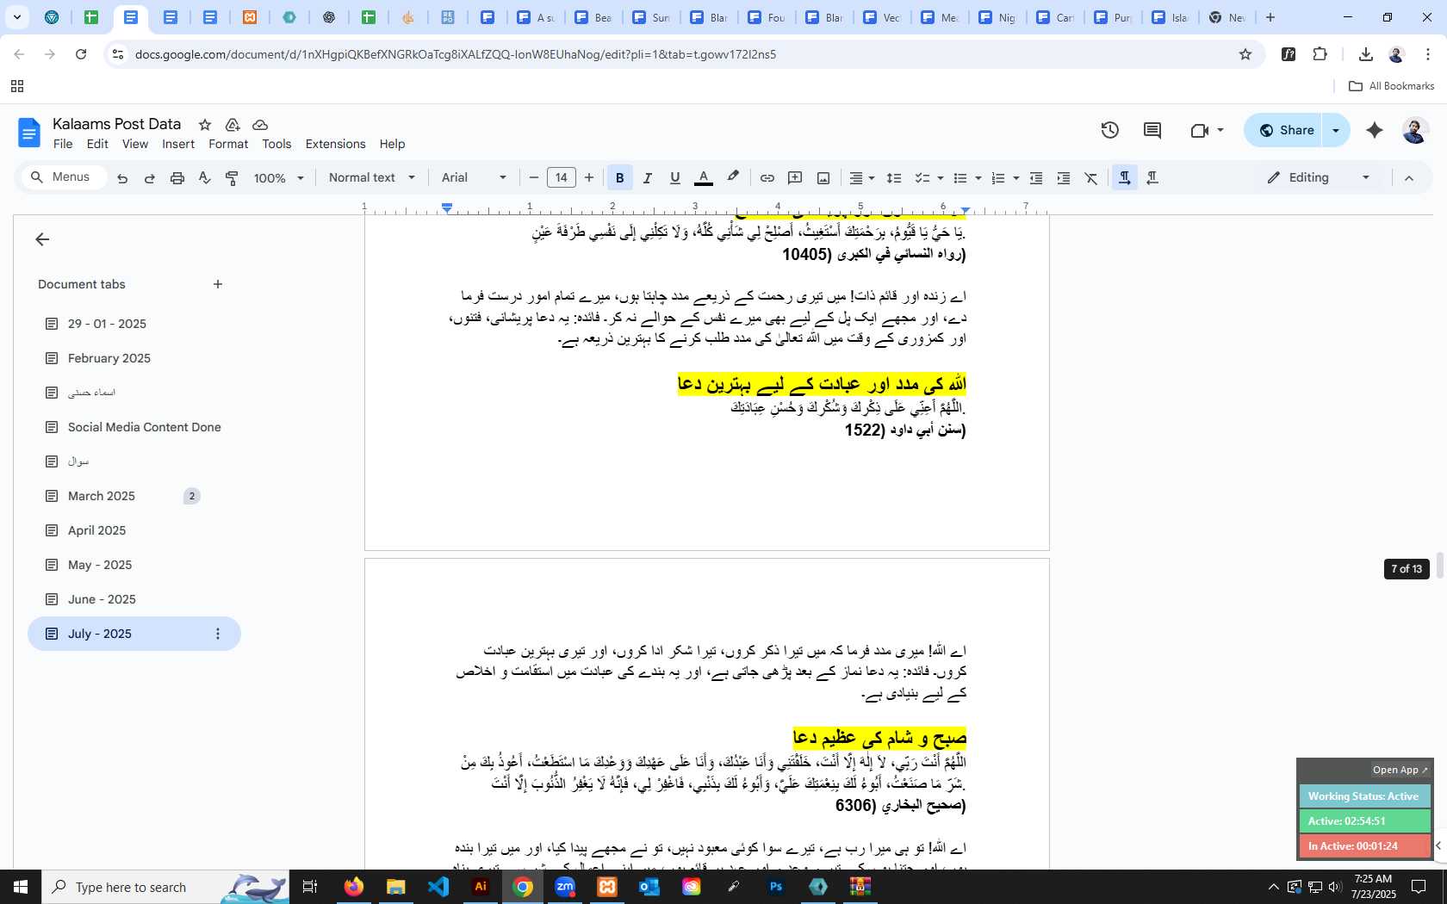Star the Kalaams Post Data document

[x=205, y=125]
